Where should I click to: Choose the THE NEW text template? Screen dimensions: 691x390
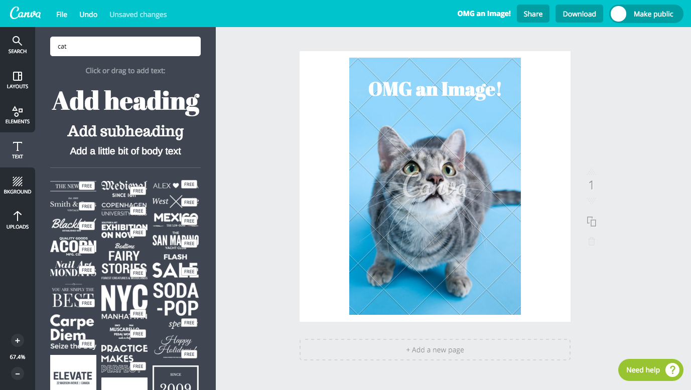(x=73, y=186)
